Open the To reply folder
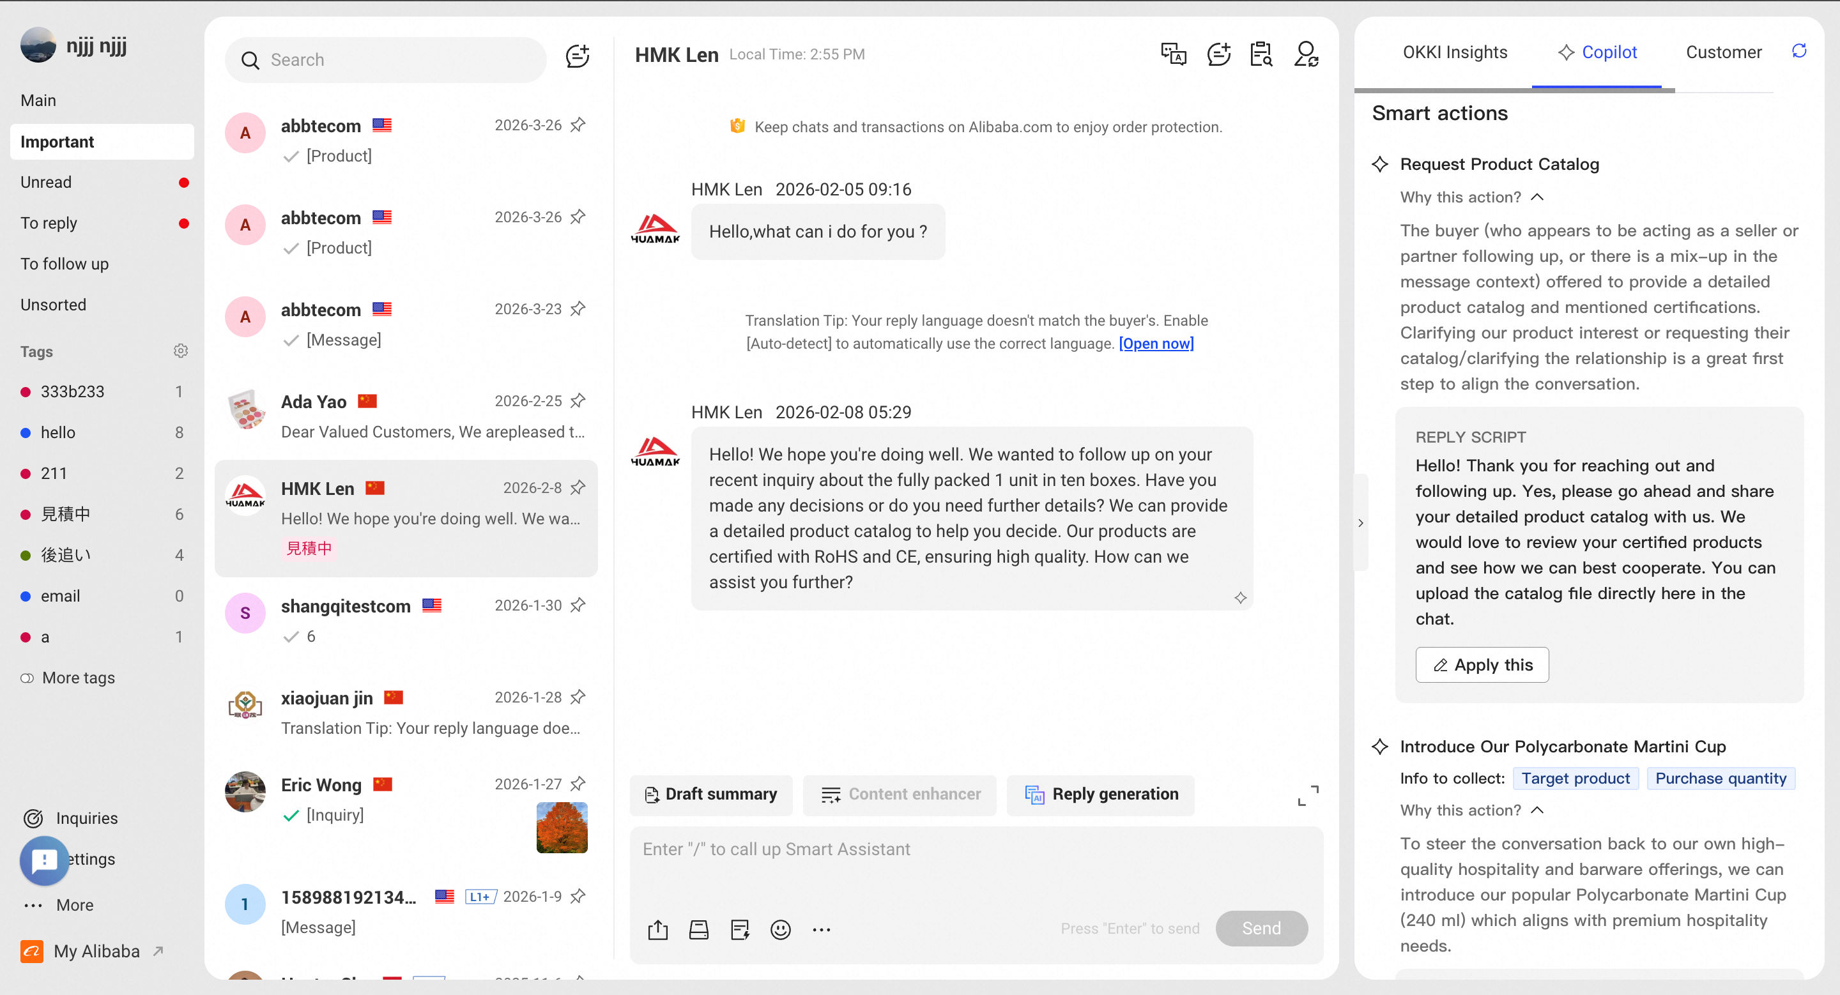Viewport: 1840px width, 995px height. click(102, 224)
